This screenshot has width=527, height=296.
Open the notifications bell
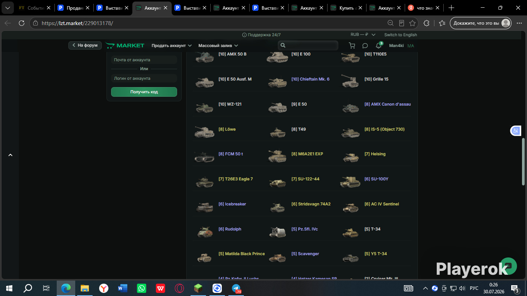(x=378, y=45)
